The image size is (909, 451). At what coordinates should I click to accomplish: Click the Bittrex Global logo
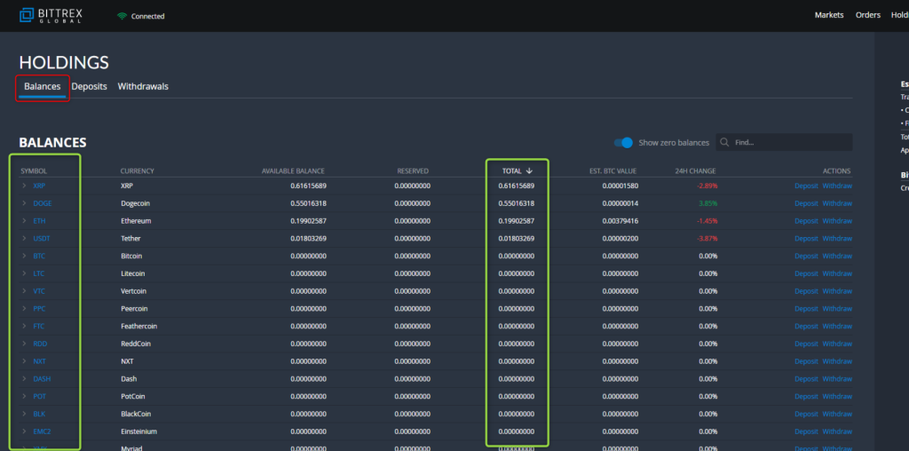click(51, 16)
